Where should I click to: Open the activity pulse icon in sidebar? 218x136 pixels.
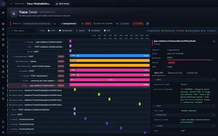(3, 56)
